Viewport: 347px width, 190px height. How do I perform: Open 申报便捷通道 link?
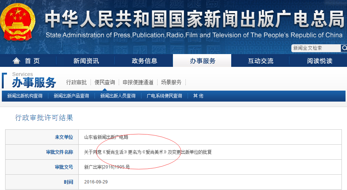(138, 82)
